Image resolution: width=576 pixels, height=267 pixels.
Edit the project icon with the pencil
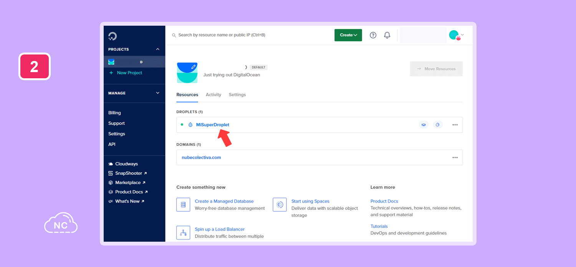193,67
